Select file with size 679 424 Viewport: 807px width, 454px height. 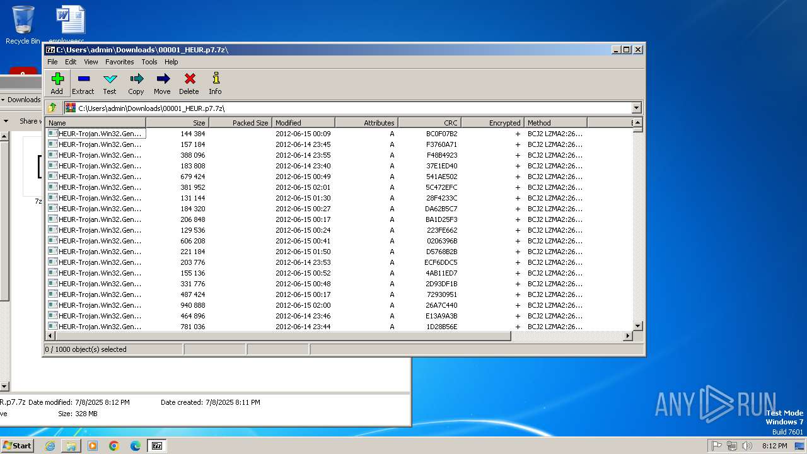[339, 177]
